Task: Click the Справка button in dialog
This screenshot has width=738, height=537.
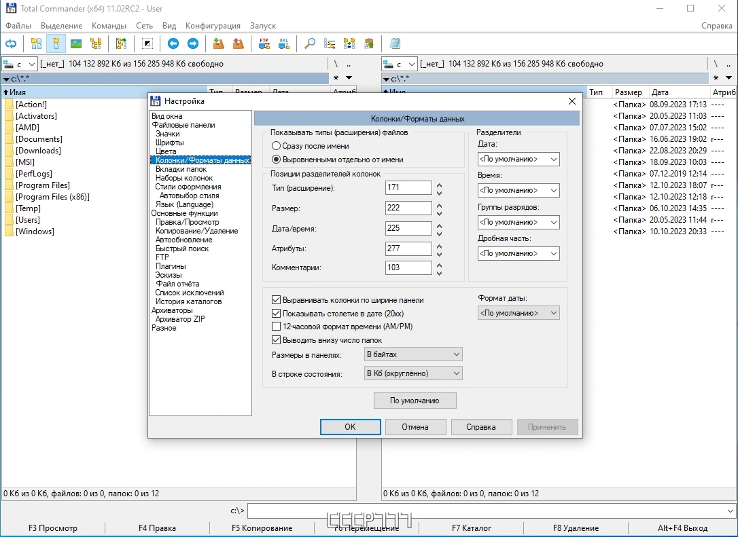Action: 481,427
